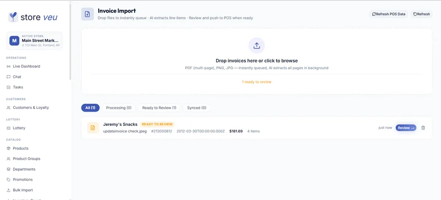The image size is (441, 200).
Task: Click the store veu logo icon
Action: [x=13, y=17]
